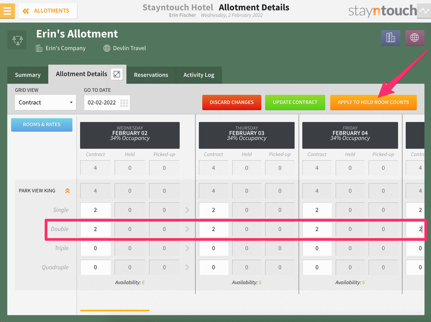Screen dimensions: 431x322
Task: Click Apply To Held Room Counts
Action: tap(373, 102)
